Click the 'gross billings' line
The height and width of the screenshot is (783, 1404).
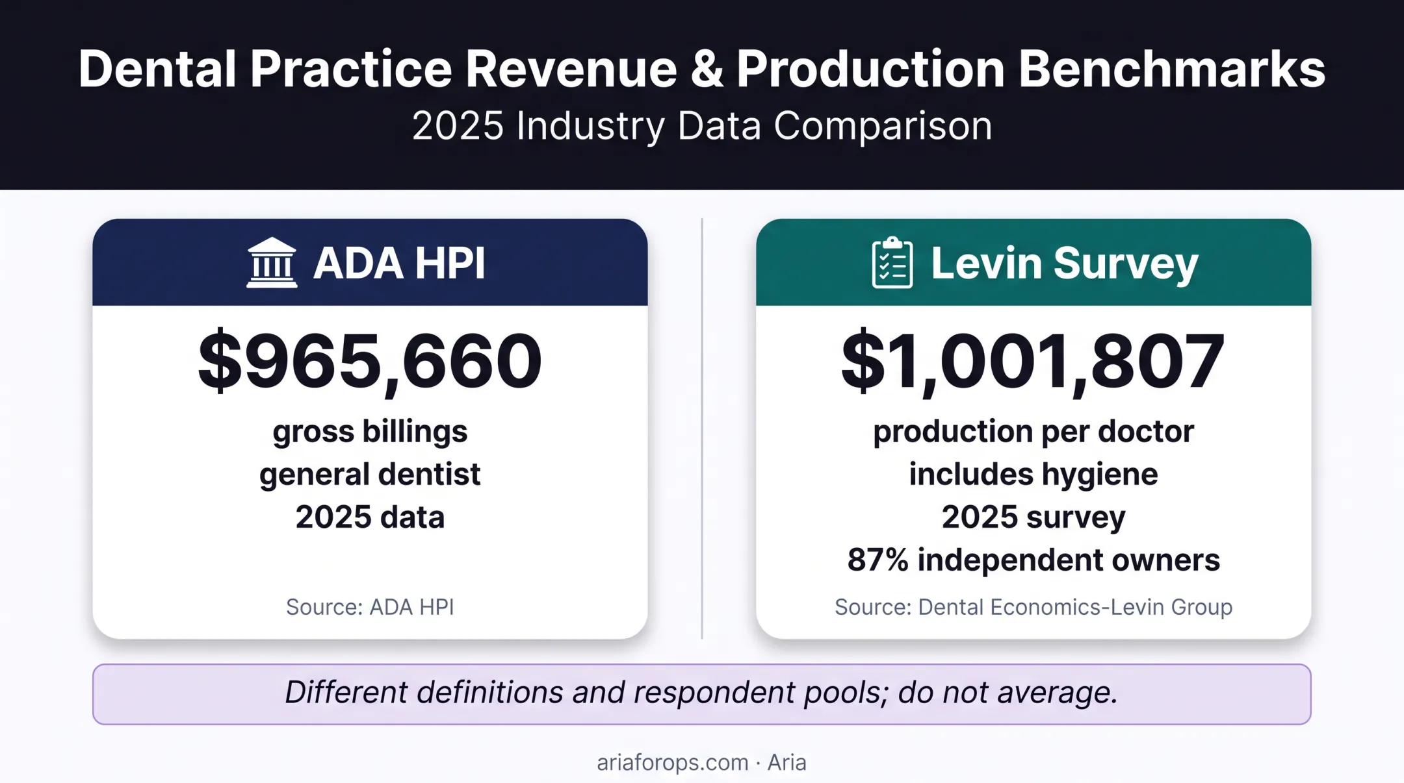370,432
